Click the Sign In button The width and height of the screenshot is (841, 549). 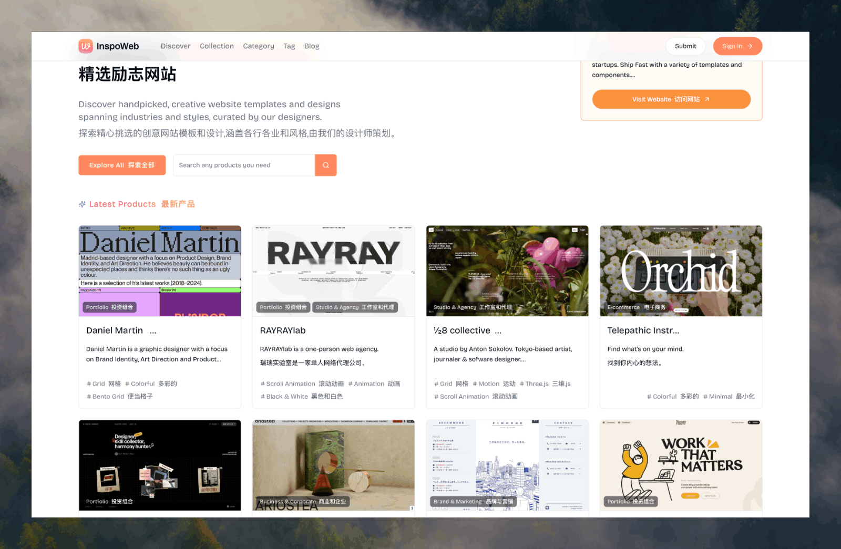tap(737, 46)
